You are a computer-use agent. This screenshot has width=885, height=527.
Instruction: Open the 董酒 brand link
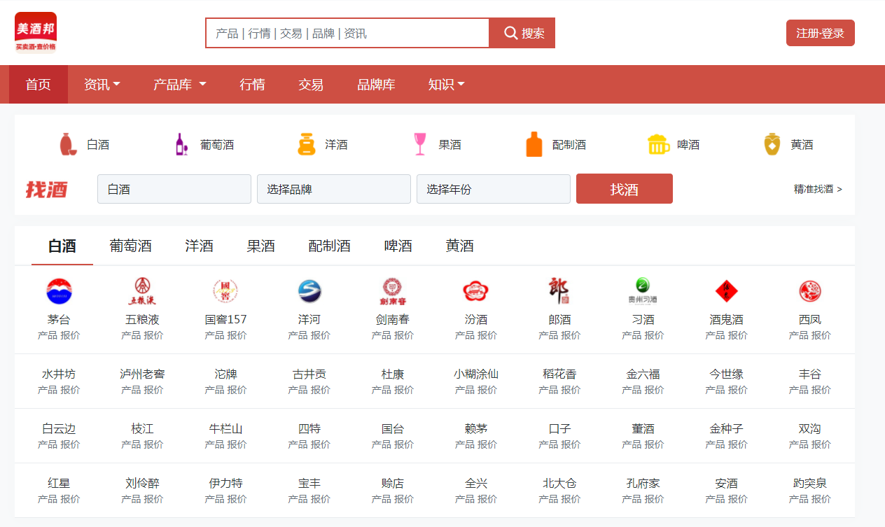643,429
